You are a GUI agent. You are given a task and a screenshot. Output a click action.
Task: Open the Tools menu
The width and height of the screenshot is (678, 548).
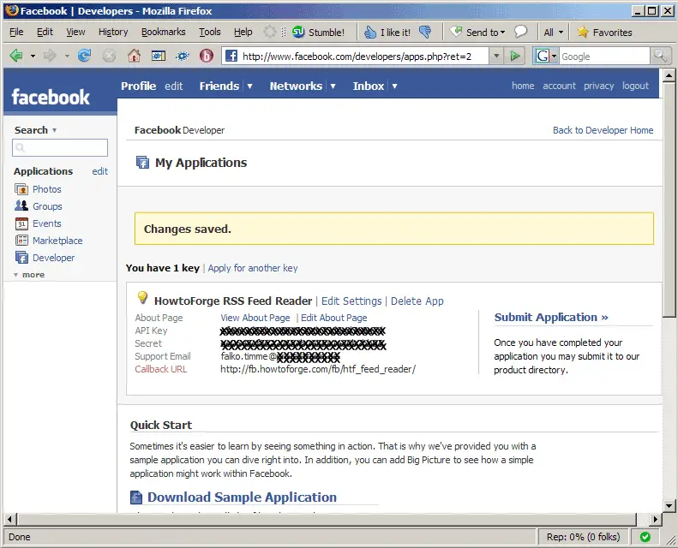coord(209,32)
